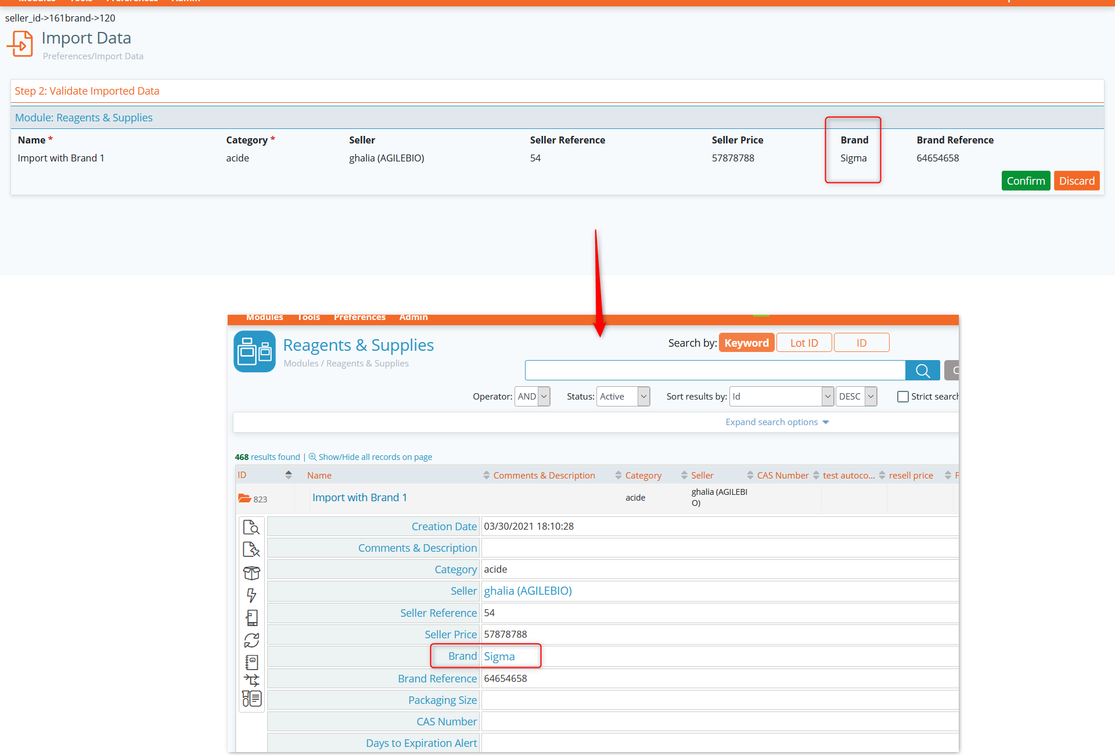Click the document magnifier view-record icon
The height and width of the screenshot is (755, 1115).
click(251, 527)
